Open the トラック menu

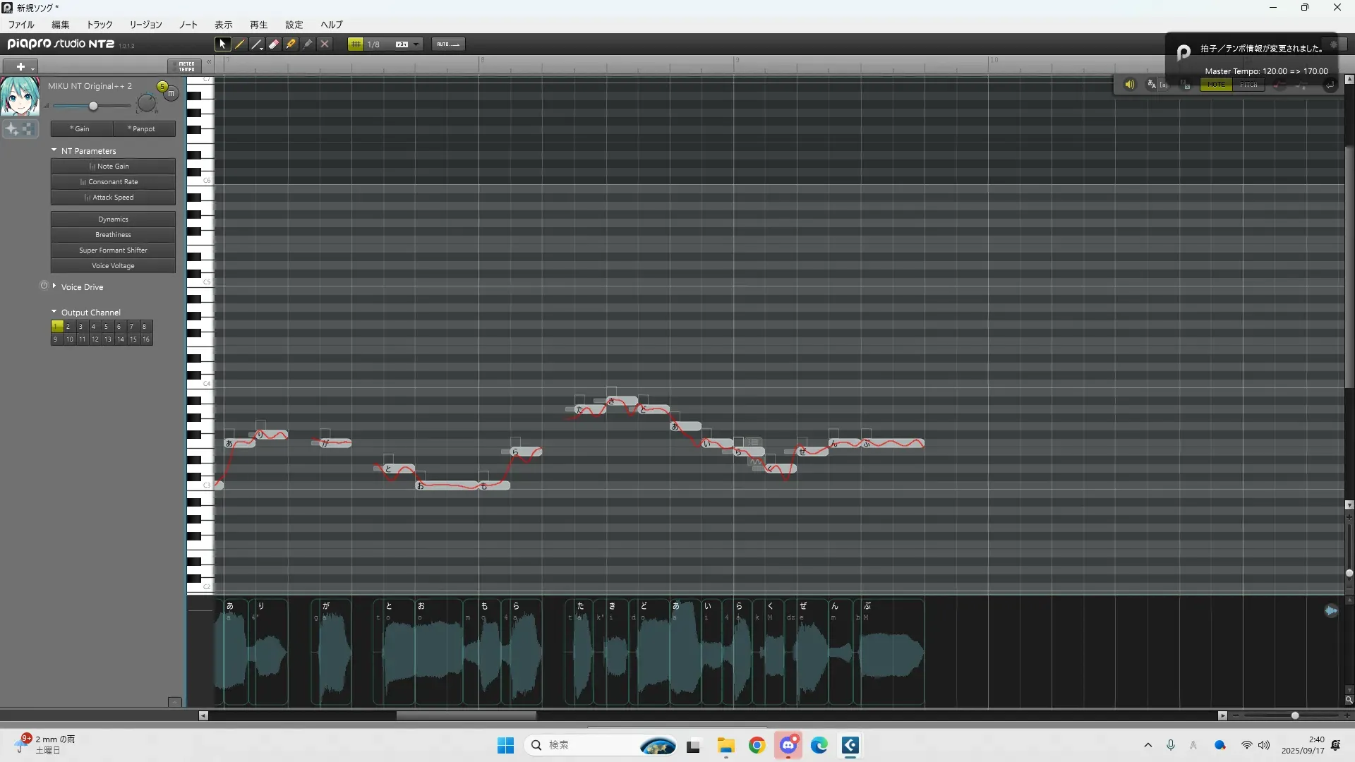pyautogui.click(x=99, y=25)
